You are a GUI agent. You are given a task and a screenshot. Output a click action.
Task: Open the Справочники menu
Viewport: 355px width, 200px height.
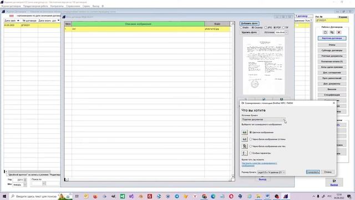coord(73,6)
